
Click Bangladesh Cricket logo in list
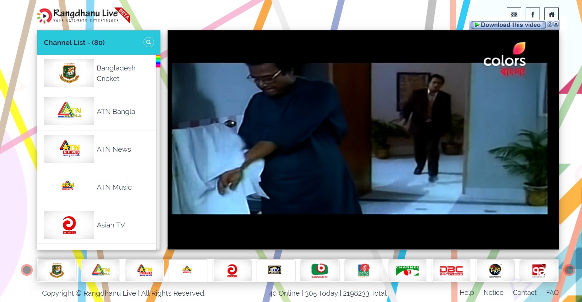click(x=69, y=73)
